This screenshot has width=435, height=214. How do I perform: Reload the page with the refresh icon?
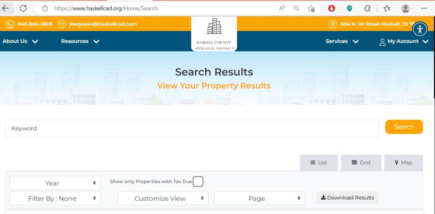click(23, 8)
